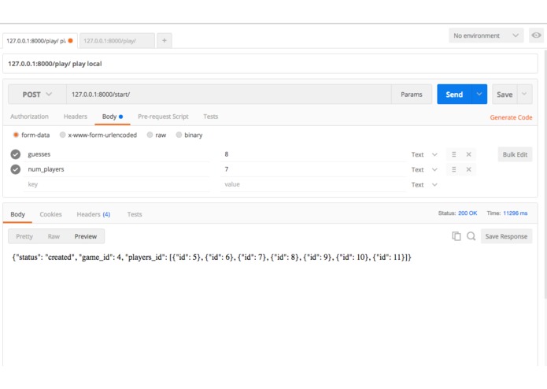Open the request Tests tab

tap(211, 117)
